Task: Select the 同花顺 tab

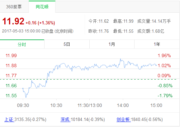Action: coord(42,7)
